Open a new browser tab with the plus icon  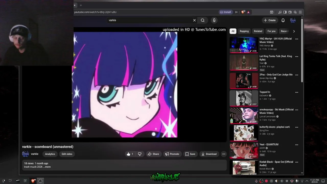pyautogui.click(x=81, y=5)
